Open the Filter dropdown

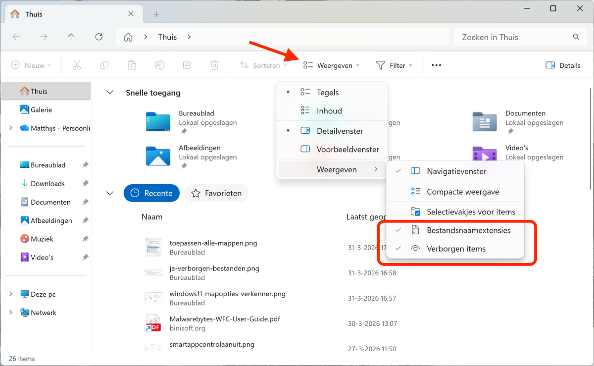(394, 65)
